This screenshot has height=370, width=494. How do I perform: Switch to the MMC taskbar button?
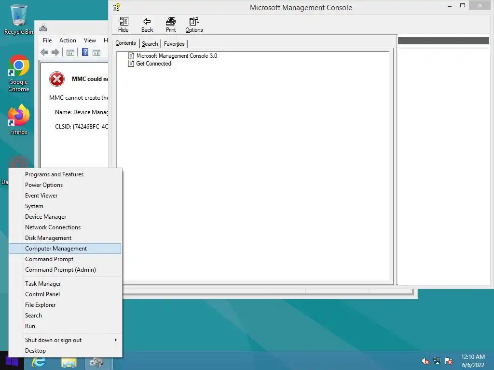98,362
